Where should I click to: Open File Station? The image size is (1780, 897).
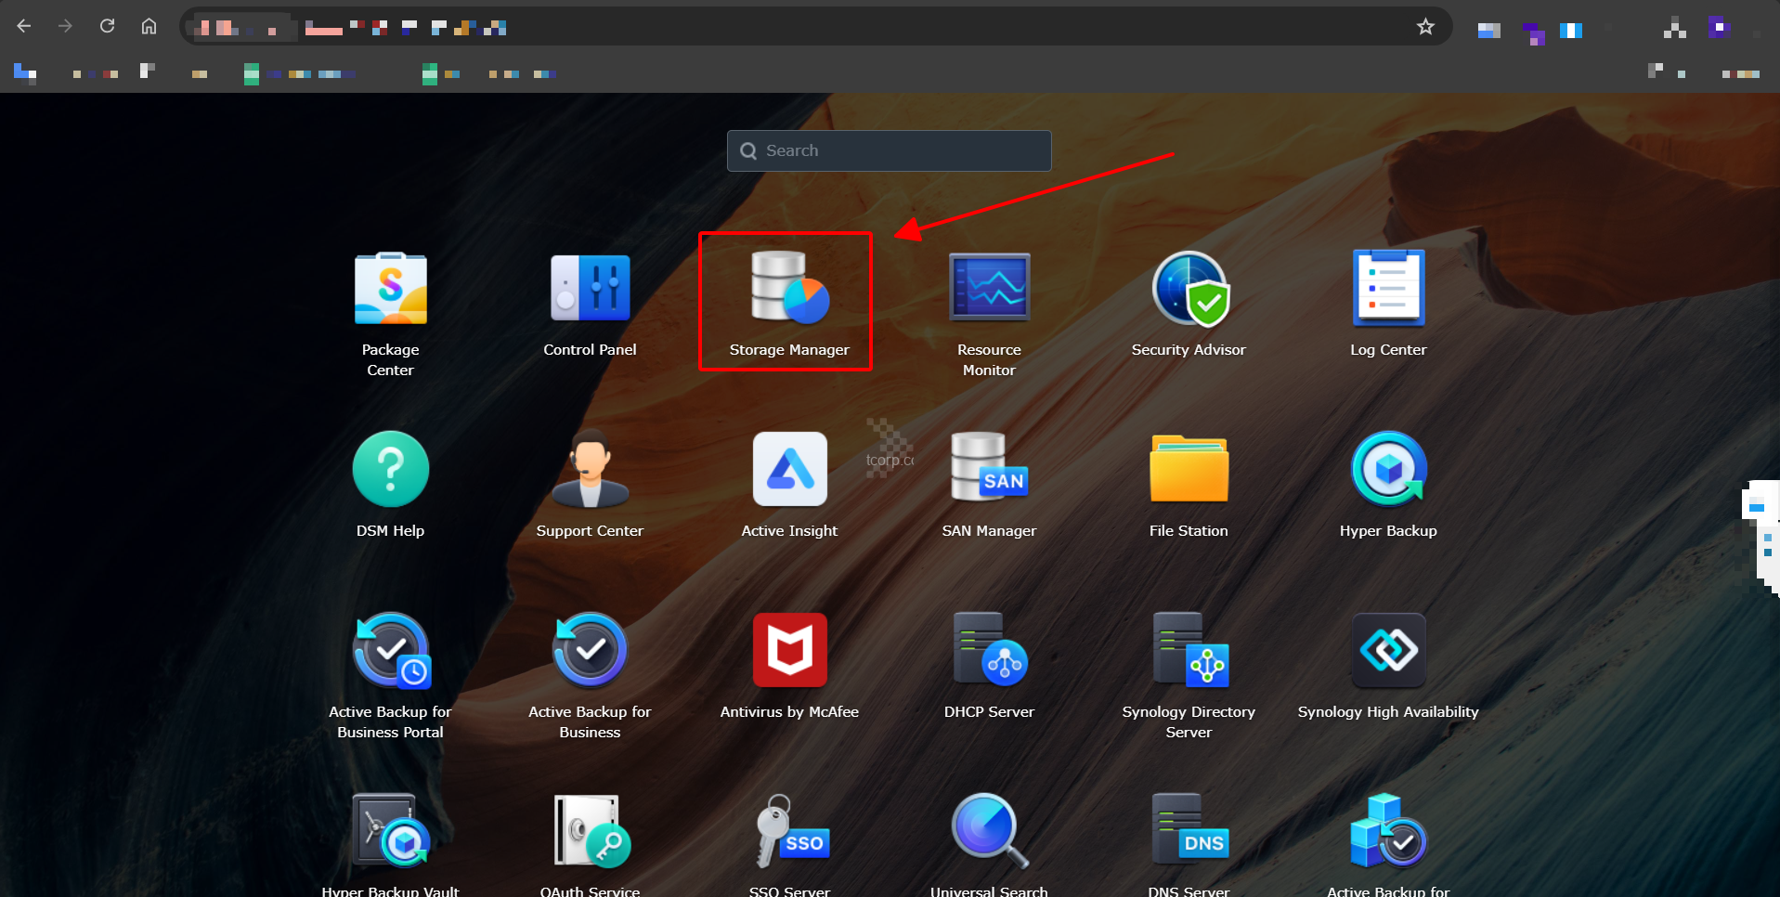point(1189,471)
